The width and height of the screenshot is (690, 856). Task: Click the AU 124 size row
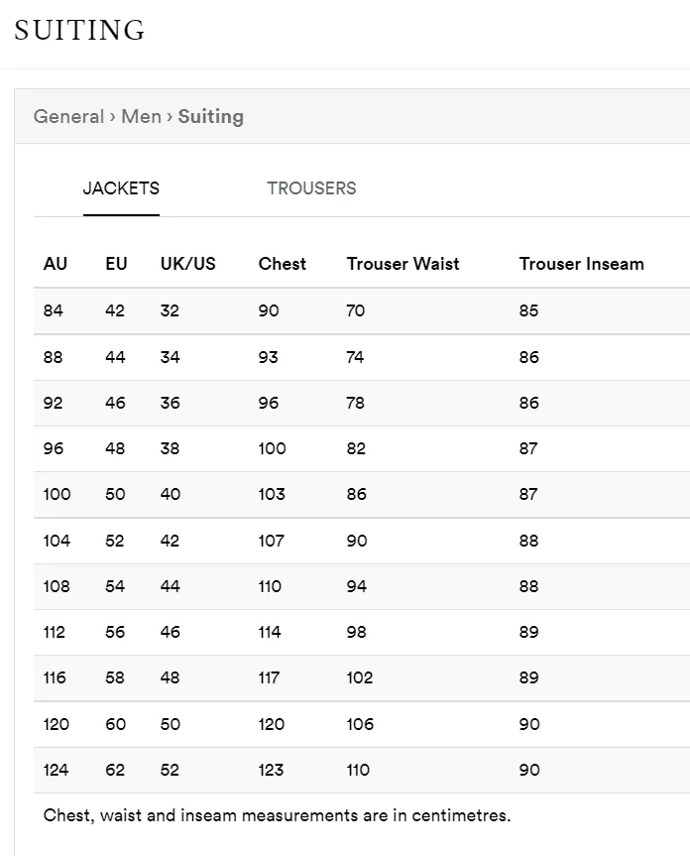pyautogui.click(x=57, y=770)
